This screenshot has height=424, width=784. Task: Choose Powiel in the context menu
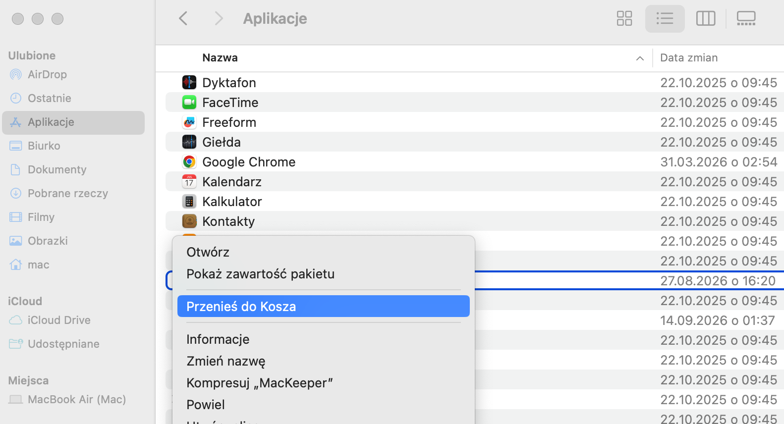[x=323, y=405]
